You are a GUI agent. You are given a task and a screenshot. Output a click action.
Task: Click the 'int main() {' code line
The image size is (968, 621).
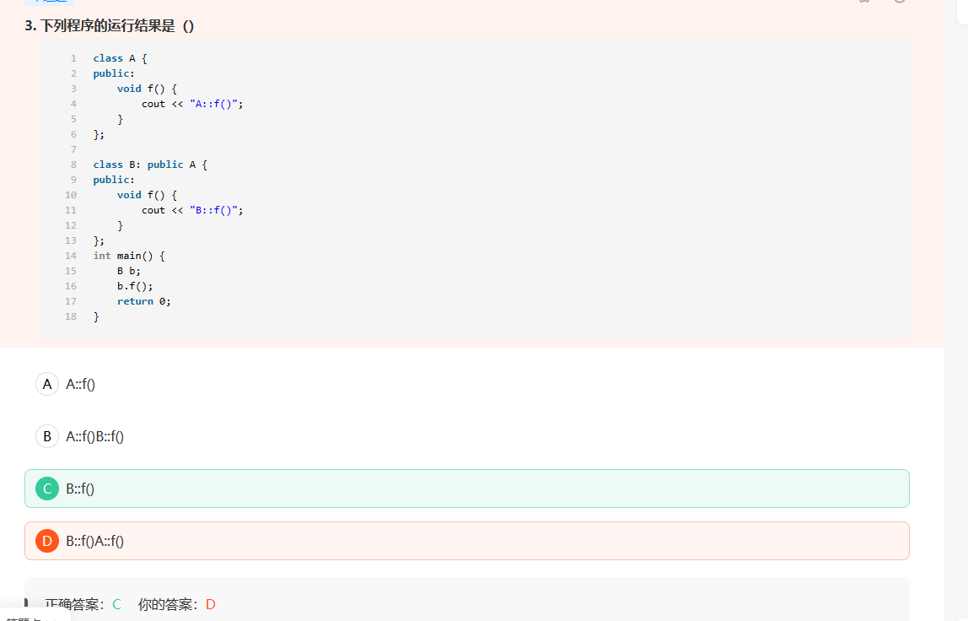tap(129, 256)
